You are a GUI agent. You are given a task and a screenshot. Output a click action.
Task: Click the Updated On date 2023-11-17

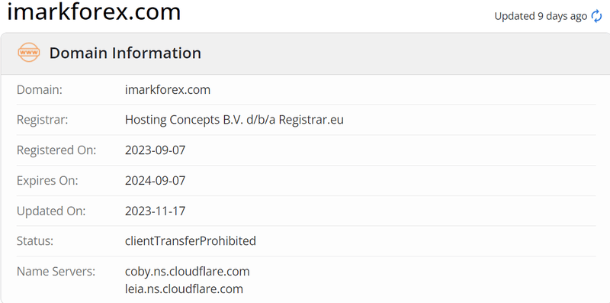click(x=156, y=211)
